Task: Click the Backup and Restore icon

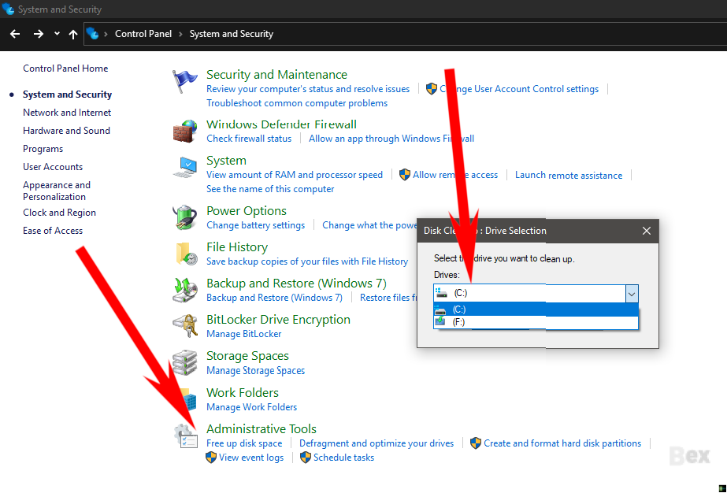Action: click(x=185, y=290)
